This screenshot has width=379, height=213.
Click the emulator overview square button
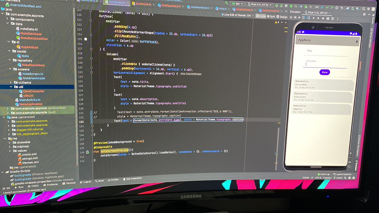(323, 18)
